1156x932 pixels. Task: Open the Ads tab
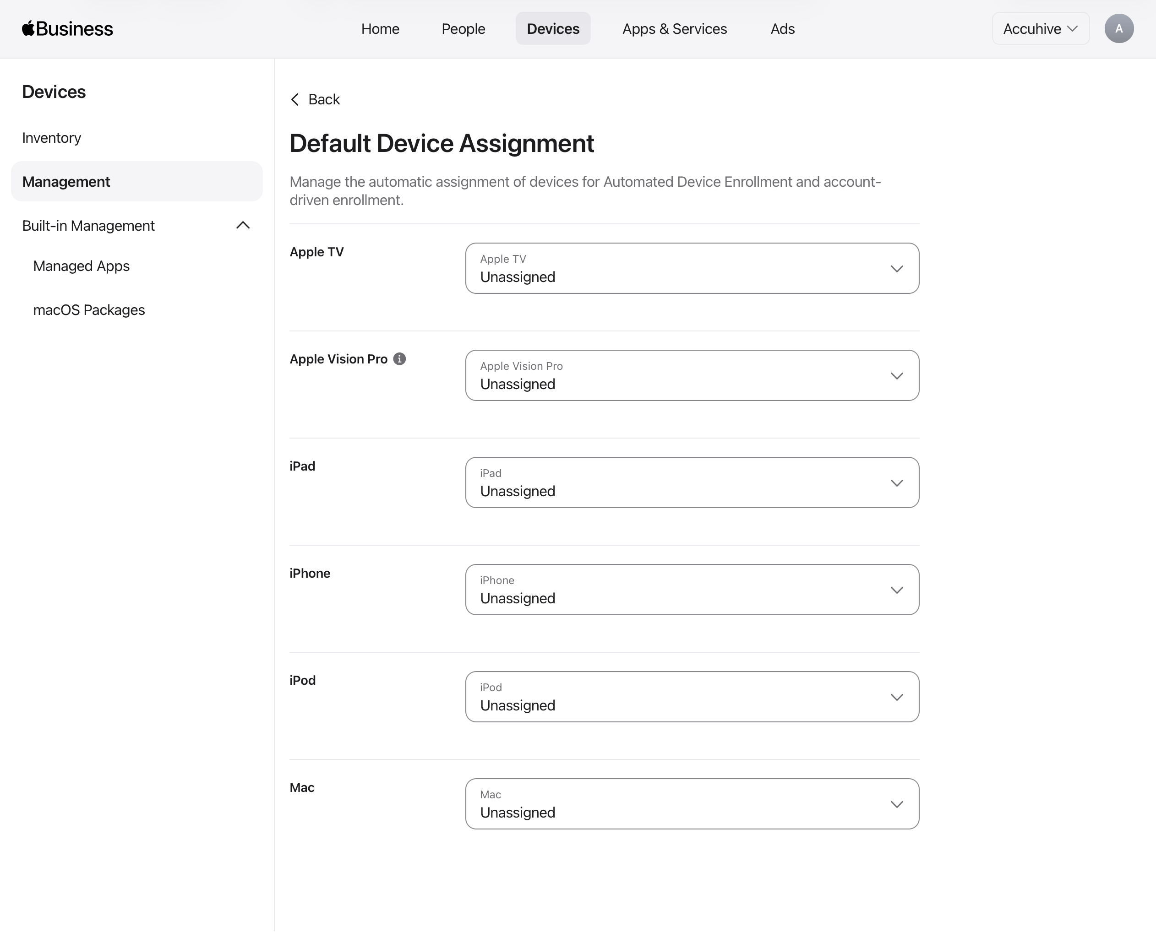[783, 28]
